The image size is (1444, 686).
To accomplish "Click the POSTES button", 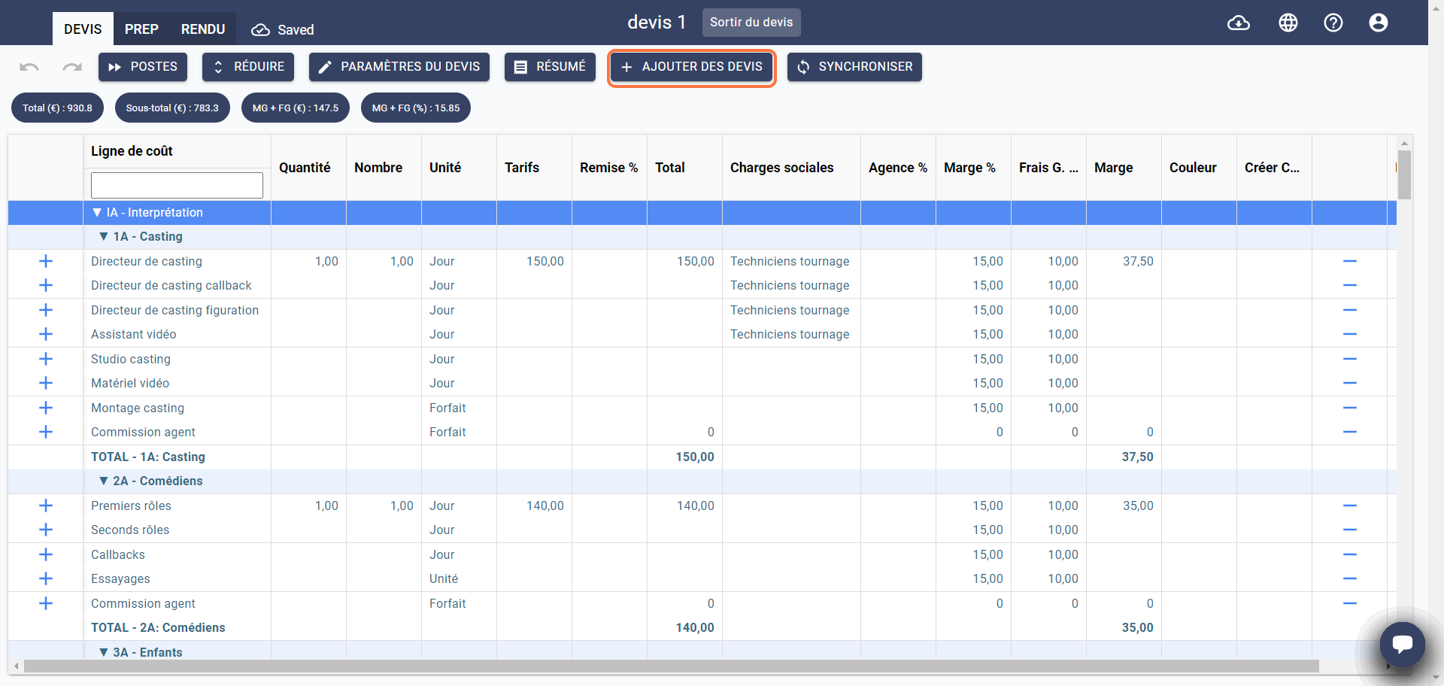I will click(143, 67).
